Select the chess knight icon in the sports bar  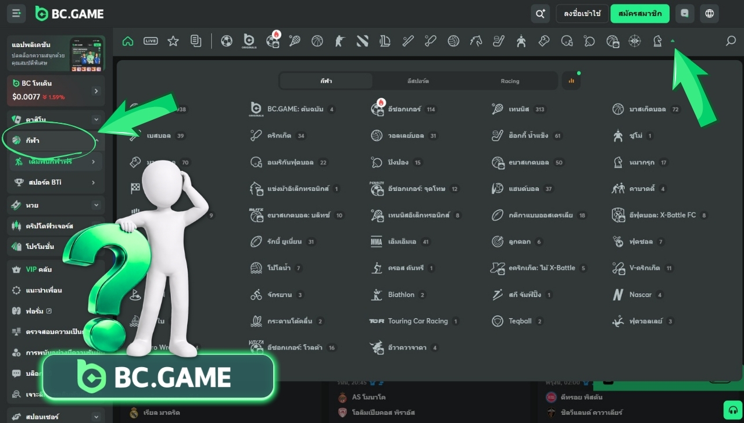657,41
